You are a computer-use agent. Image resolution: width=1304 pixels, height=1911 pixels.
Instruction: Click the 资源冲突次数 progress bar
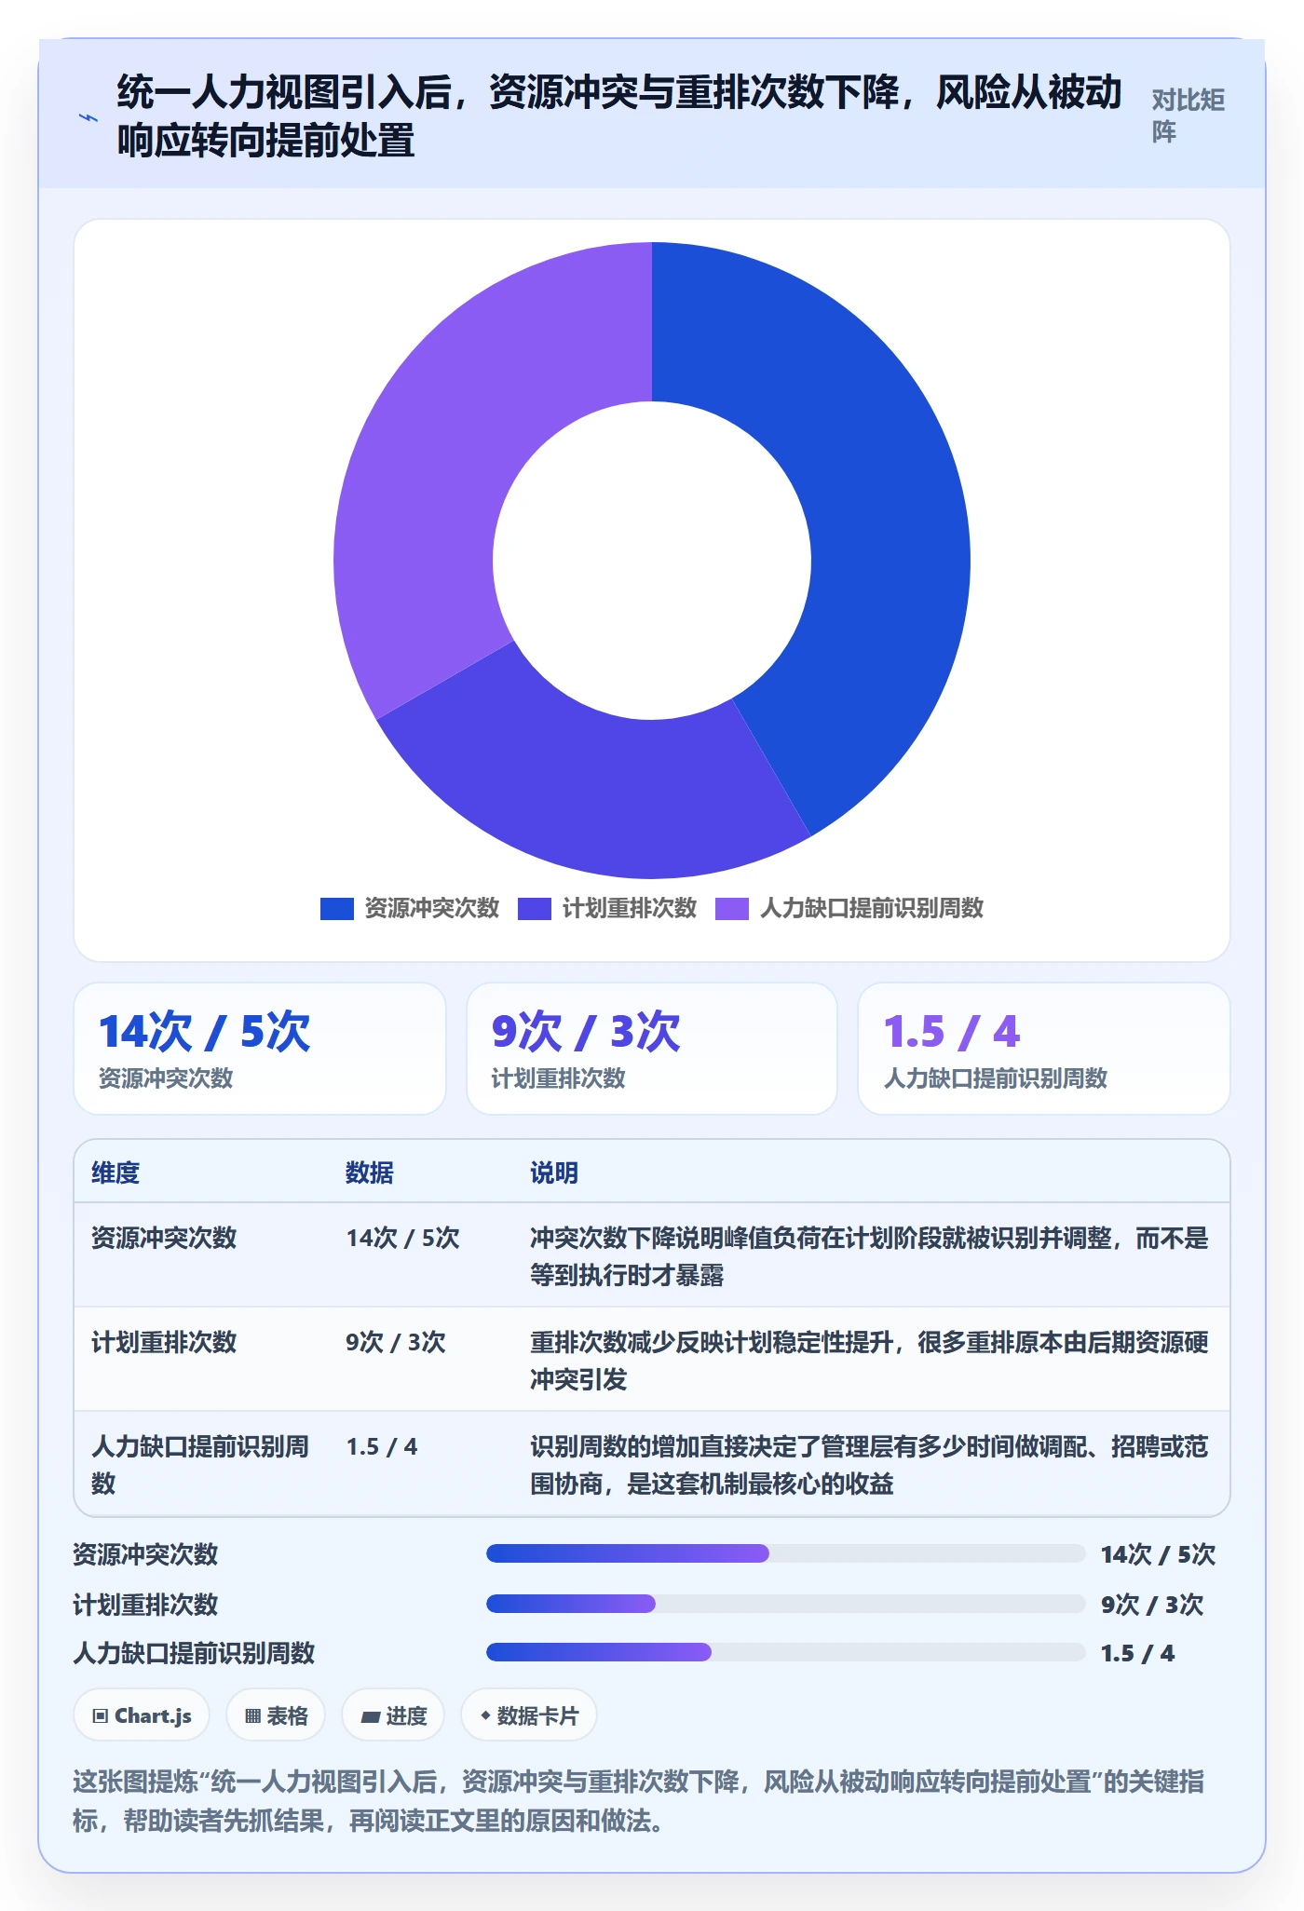786,1553
